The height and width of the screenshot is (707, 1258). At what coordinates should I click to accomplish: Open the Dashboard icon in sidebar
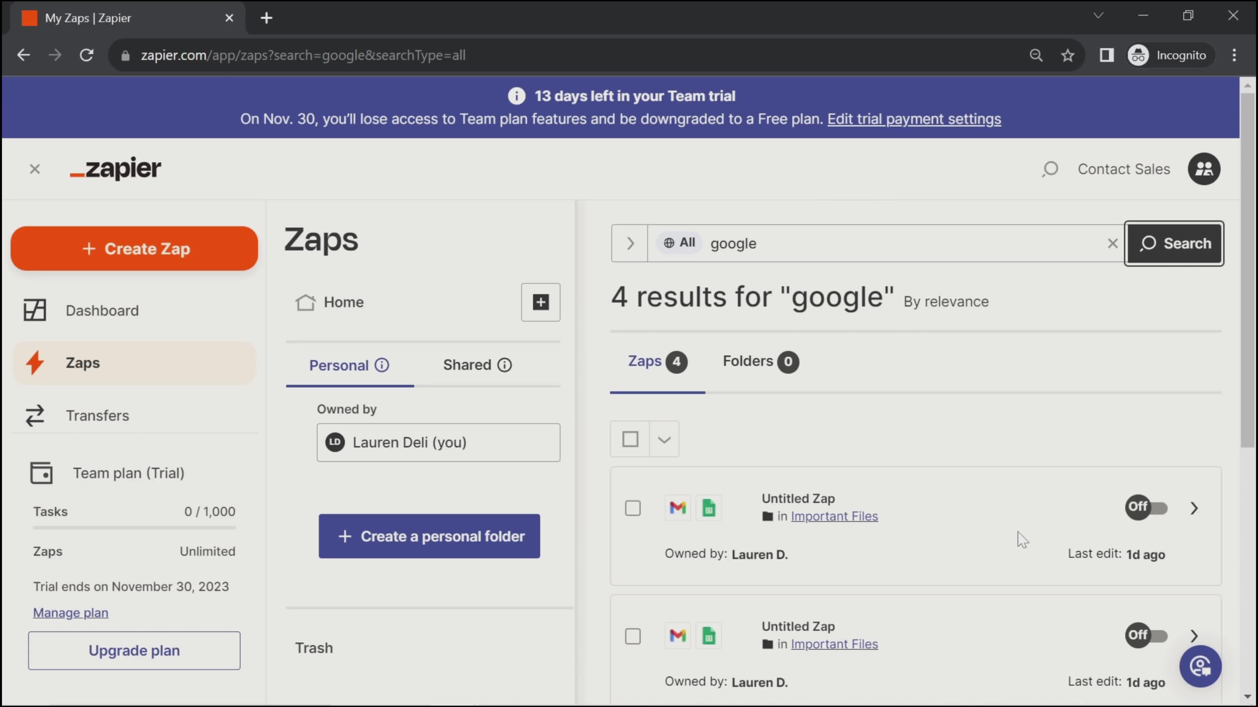point(35,310)
